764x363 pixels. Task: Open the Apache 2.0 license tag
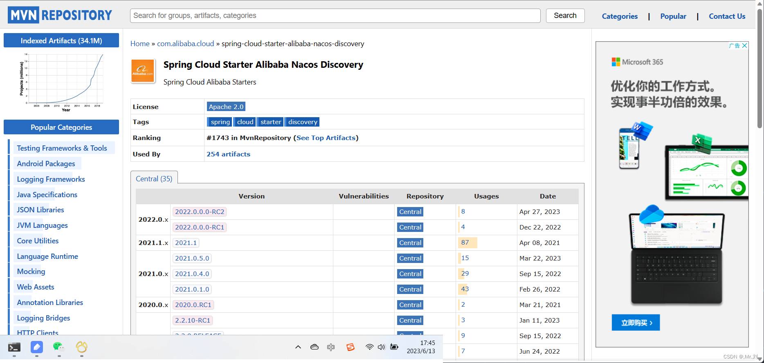click(x=226, y=107)
